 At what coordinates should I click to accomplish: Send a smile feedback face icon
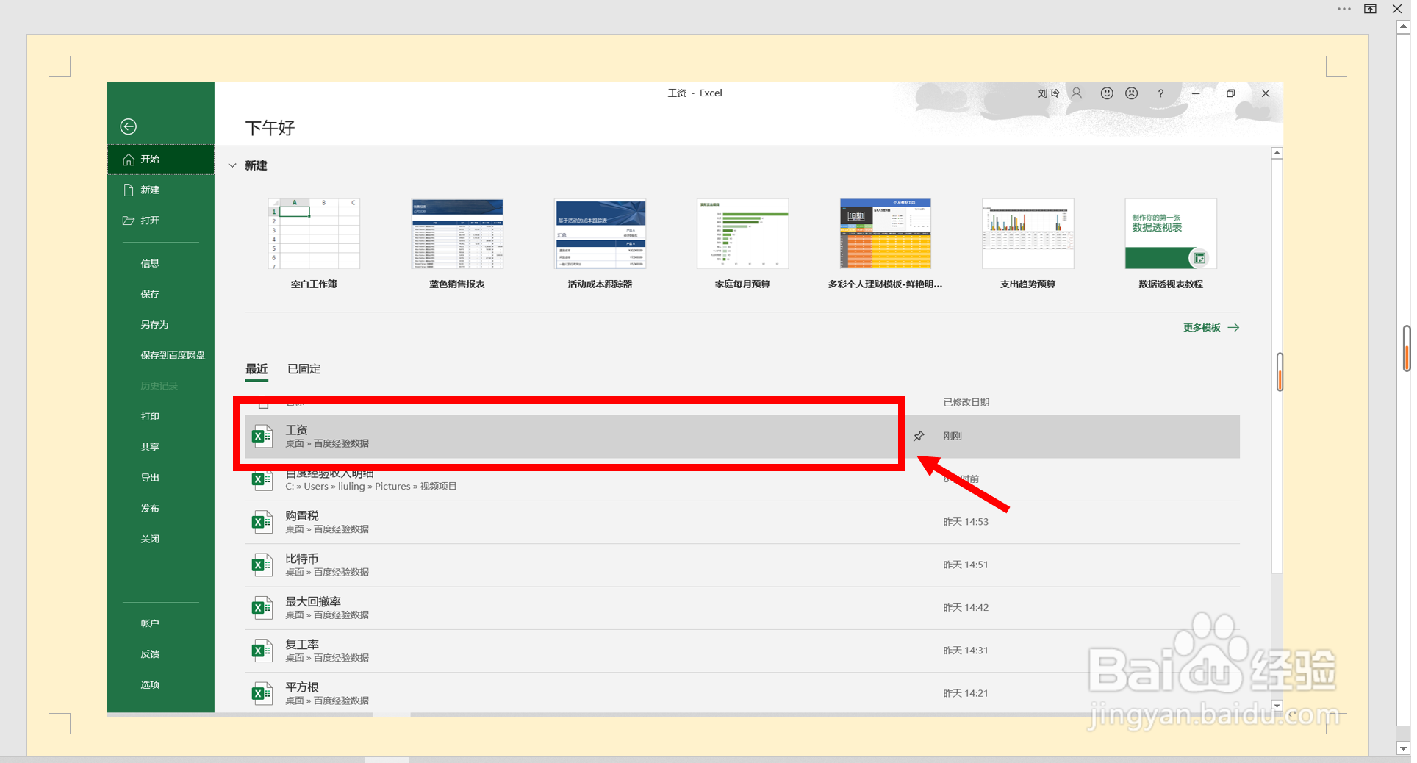1107,93
